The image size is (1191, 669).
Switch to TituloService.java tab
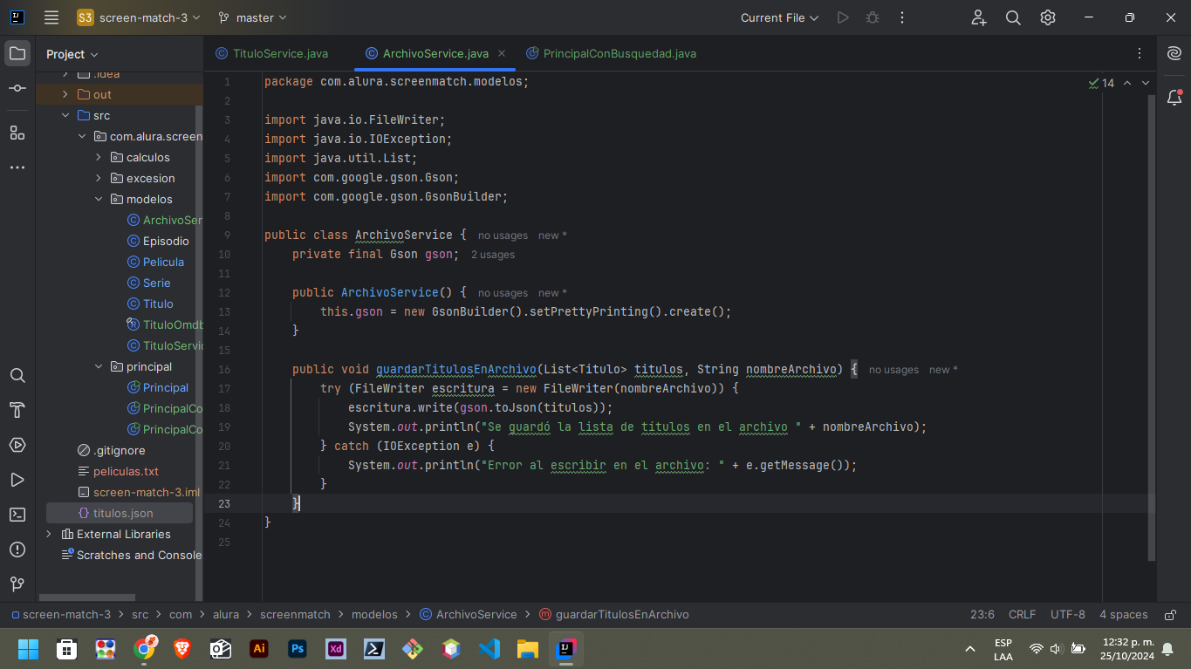(x=271, y=53)
